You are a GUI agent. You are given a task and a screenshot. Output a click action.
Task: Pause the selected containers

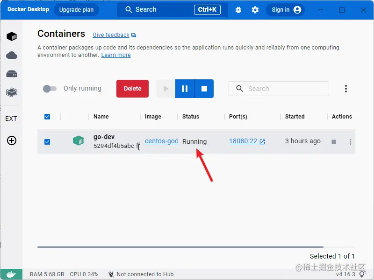tap(185, 89)
